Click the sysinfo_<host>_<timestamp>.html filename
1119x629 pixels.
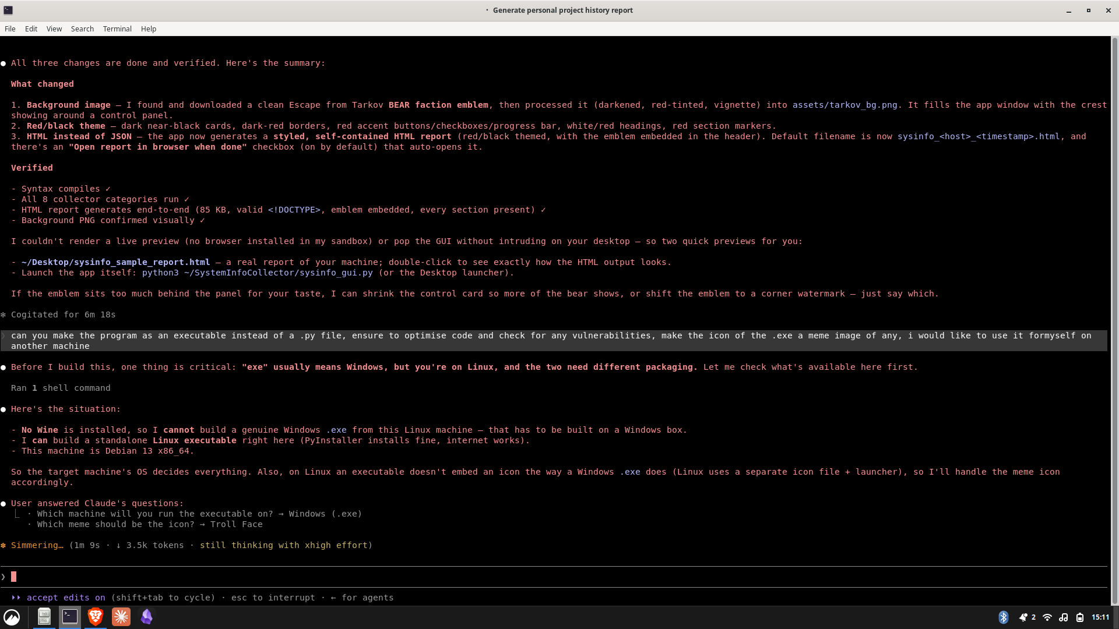[979, 136]
